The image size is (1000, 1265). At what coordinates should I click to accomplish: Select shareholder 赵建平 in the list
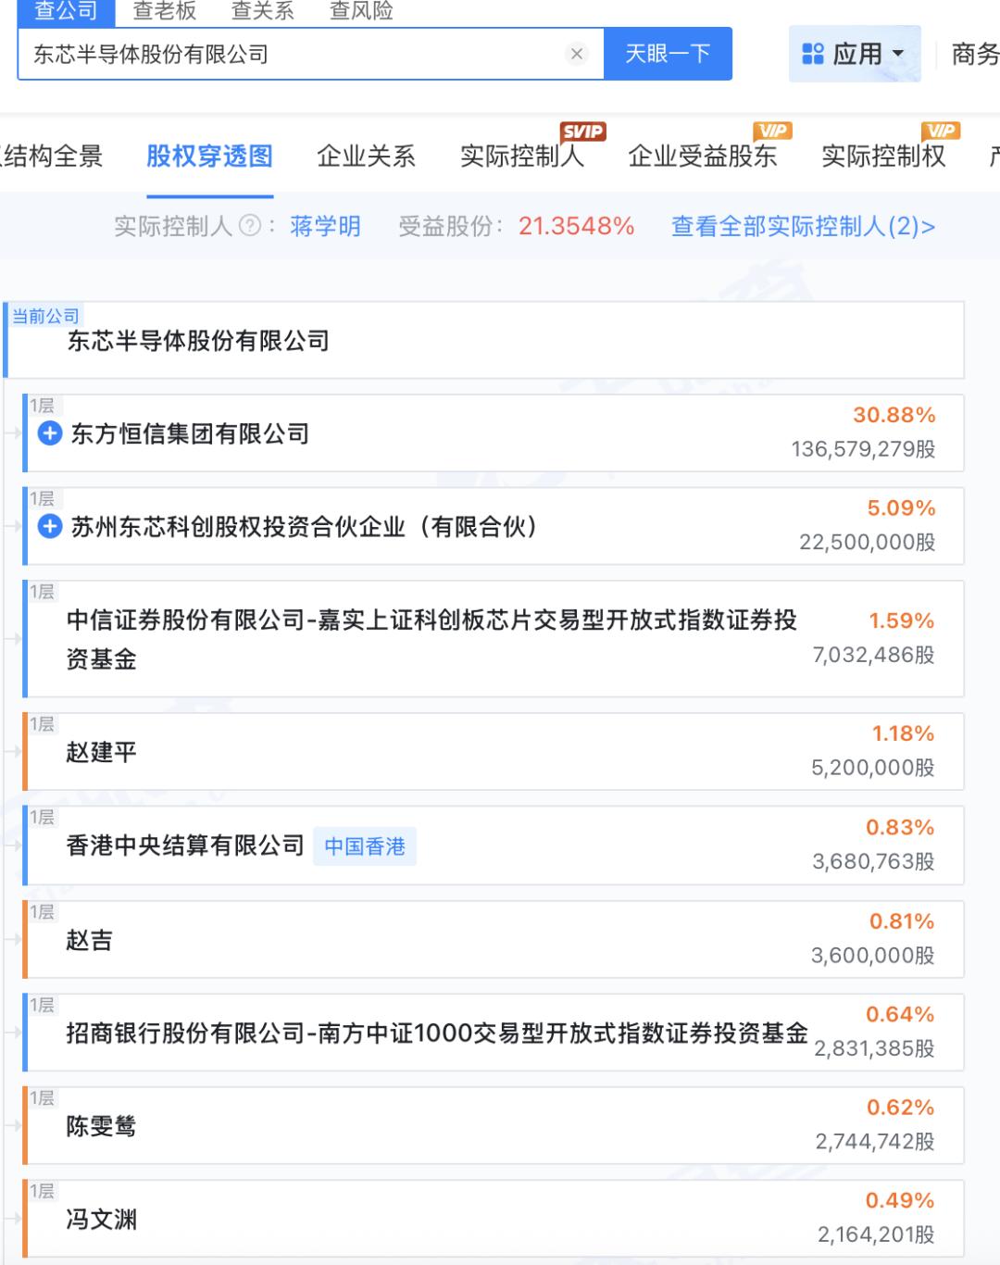coord(102,752)
